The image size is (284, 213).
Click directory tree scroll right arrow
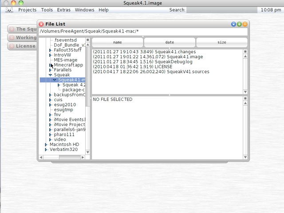[x=83, y=158]
